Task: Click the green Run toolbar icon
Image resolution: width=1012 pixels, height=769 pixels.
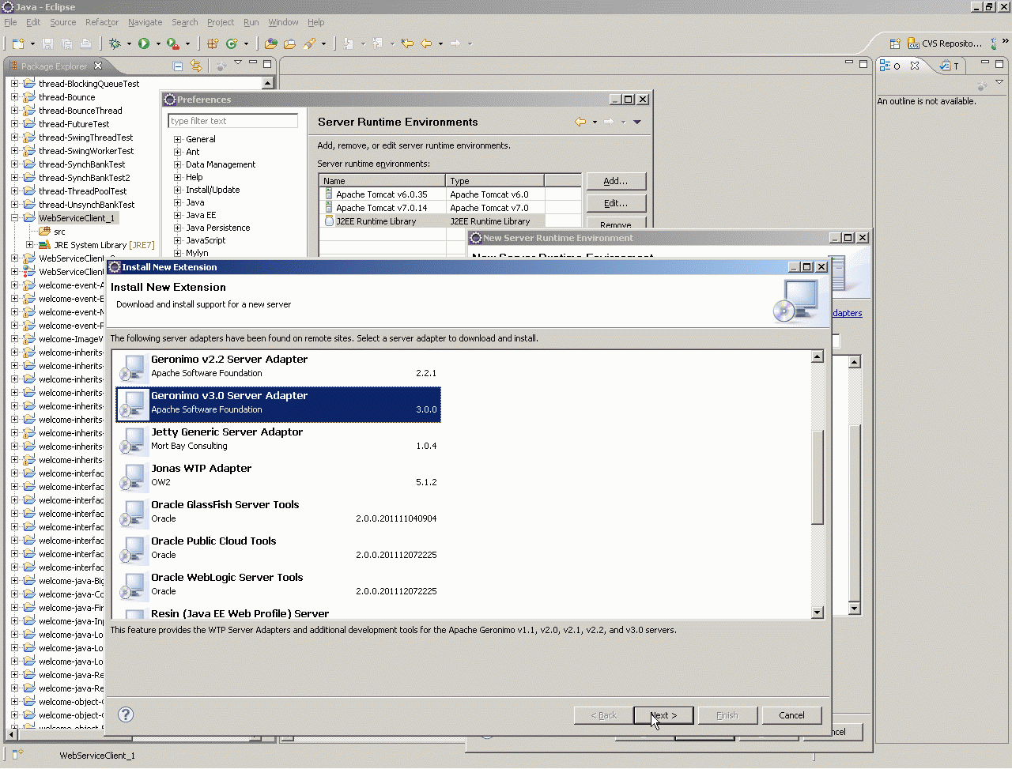Action: [x=144, y=43]
